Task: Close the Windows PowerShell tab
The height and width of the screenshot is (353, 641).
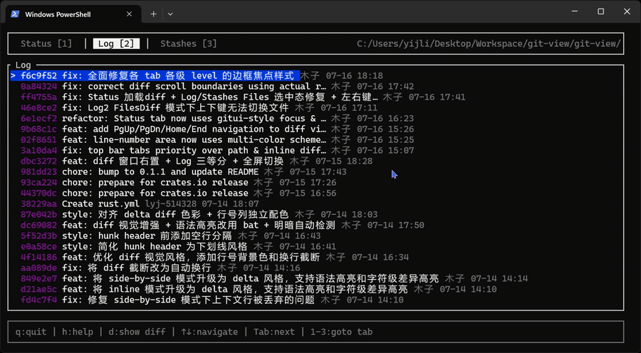Action: click(129, 14)
